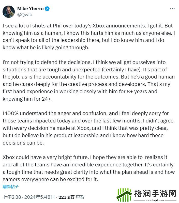Open the @Qwik handle link
The width and height of the screenshot is (179, 203).
coord(25,15)
